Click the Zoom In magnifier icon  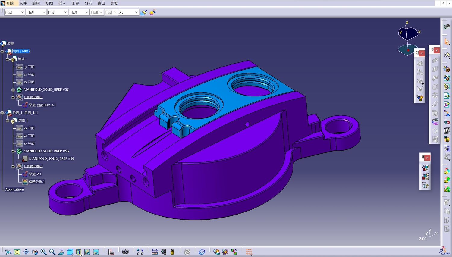[43, 252]
